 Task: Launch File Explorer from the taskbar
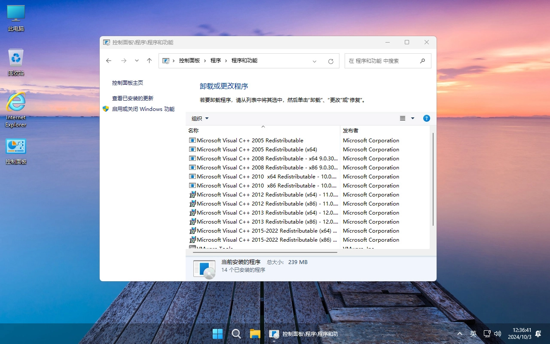255,333
